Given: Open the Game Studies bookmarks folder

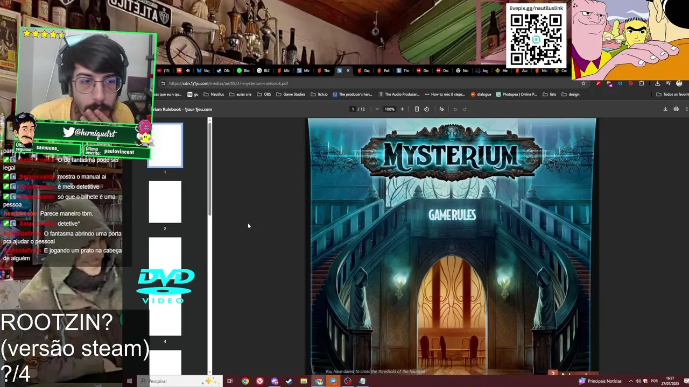Looking at the screenshot, I should [291, 94].
